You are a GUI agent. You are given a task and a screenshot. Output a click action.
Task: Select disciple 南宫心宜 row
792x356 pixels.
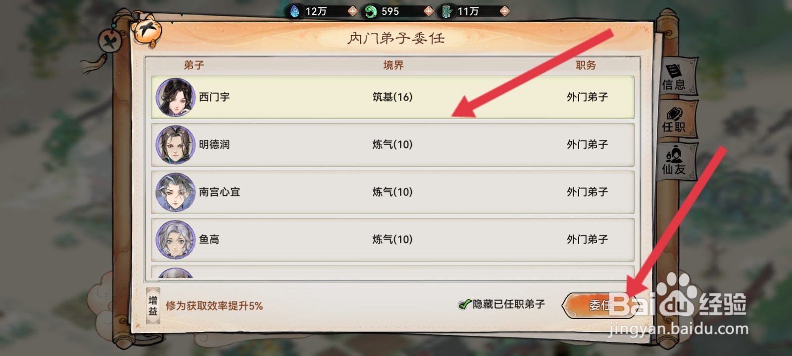tap(393, 192)
